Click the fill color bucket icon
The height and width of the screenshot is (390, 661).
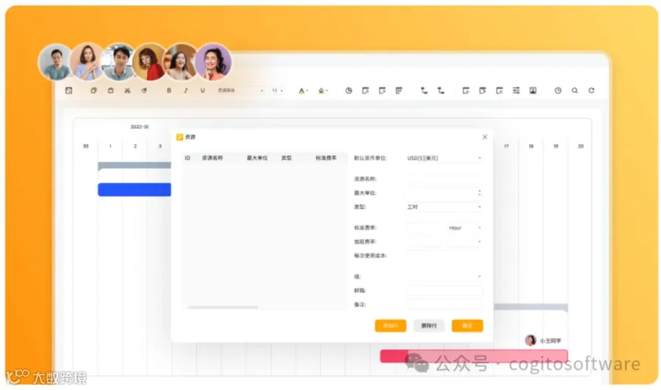[x=322, y=90]
